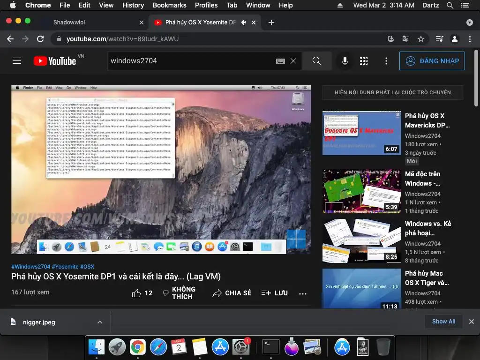Open Spotlight search in menu bar
This screenshot has height=360, width=480.
(x=450, y=5)
